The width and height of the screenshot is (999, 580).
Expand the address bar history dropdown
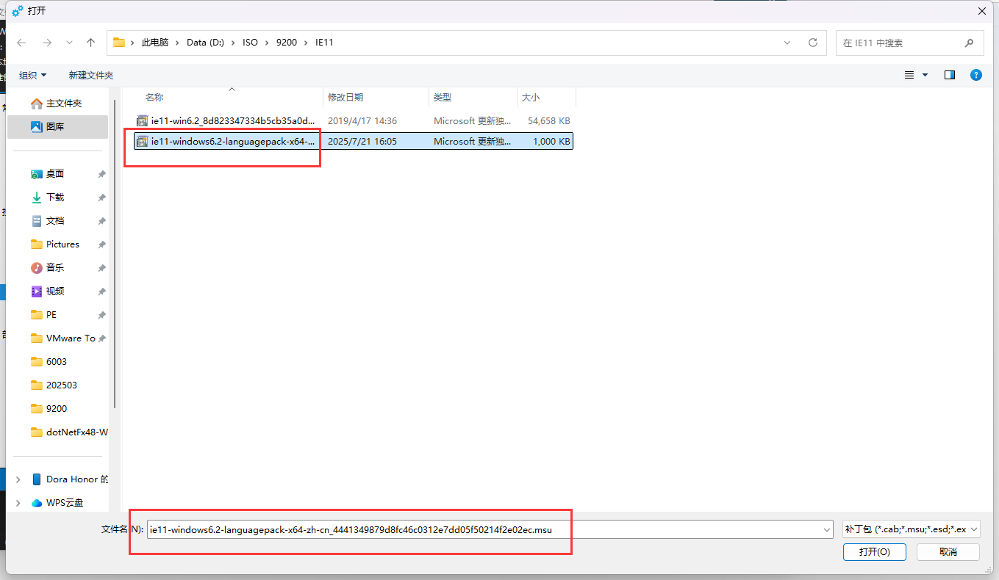pos(787,43)
